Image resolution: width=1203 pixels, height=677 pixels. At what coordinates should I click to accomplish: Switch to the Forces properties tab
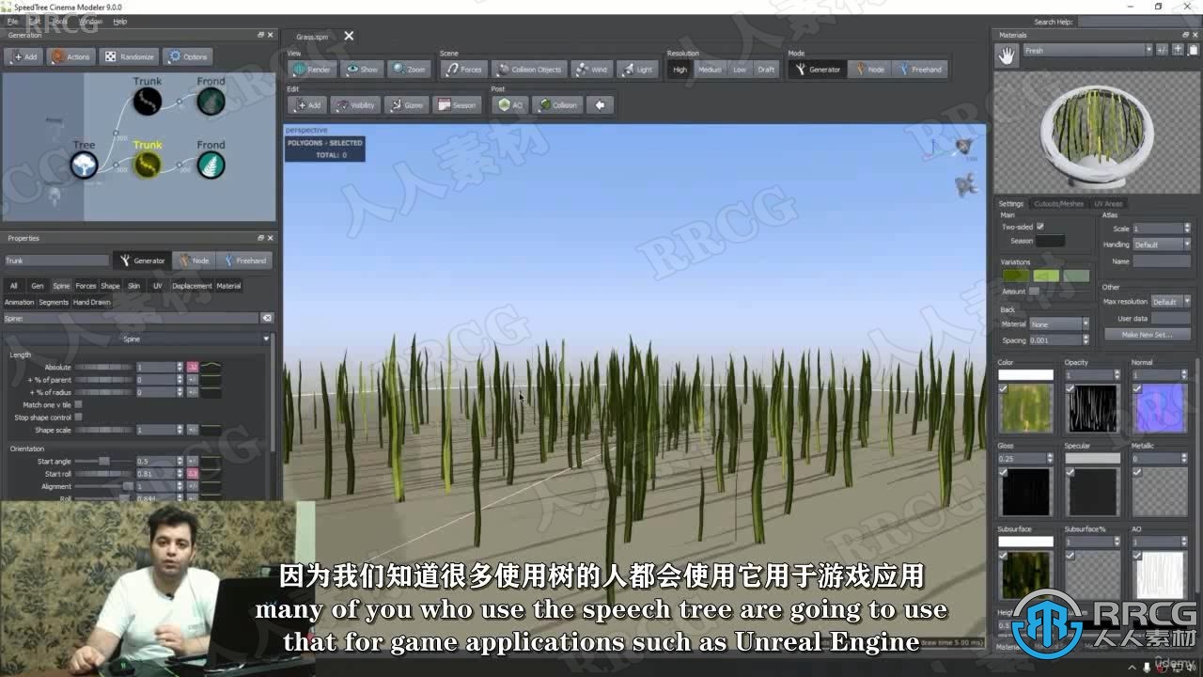click(86, 286)
